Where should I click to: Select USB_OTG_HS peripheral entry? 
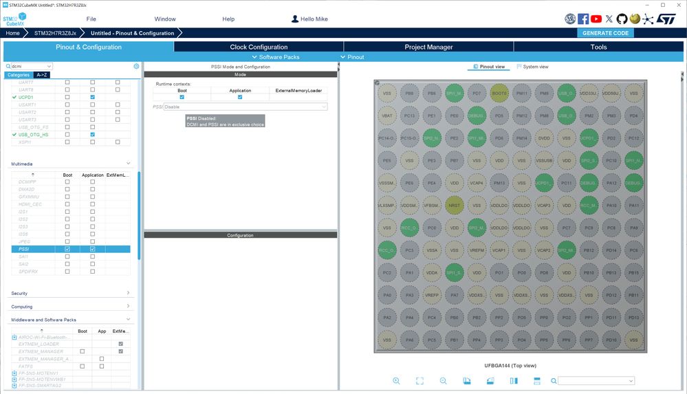(x=33, y=135)
